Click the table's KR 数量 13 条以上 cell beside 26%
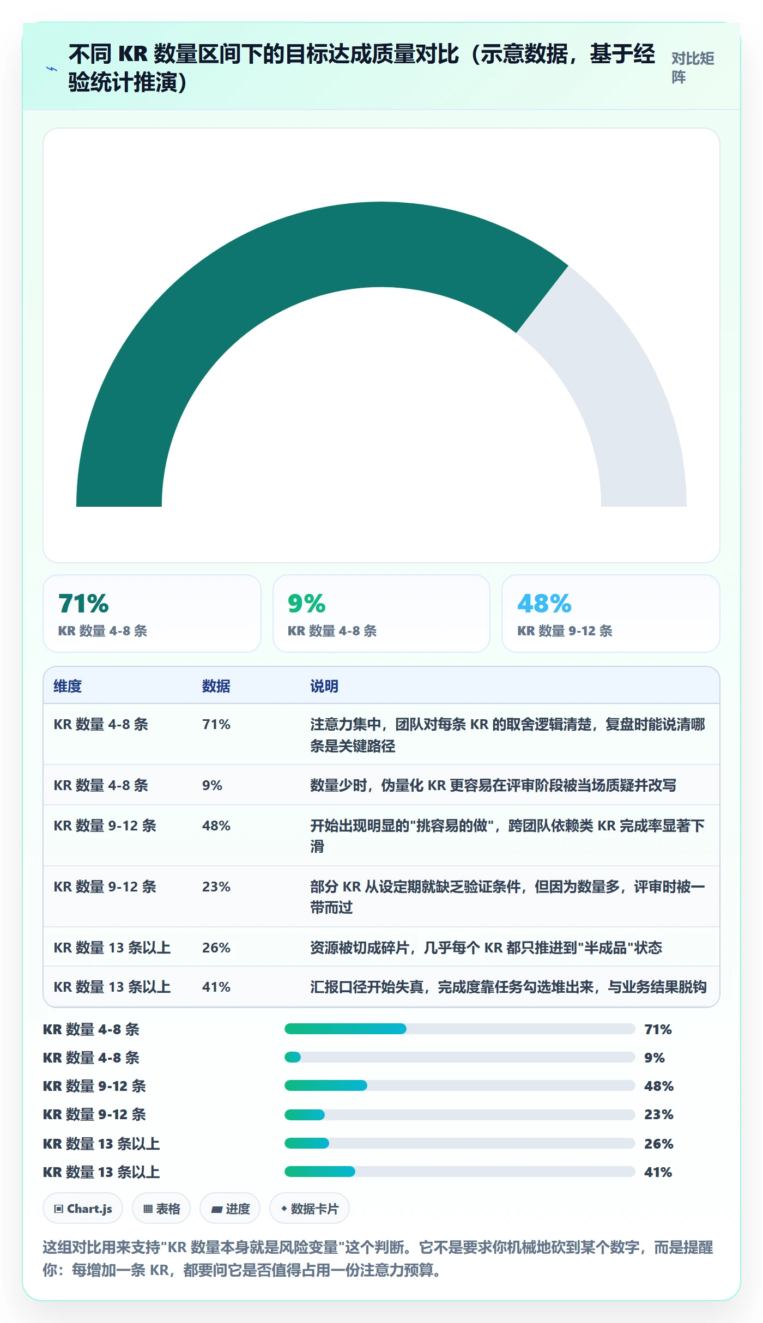763x1323 pixels. click(x=112, y=948)
